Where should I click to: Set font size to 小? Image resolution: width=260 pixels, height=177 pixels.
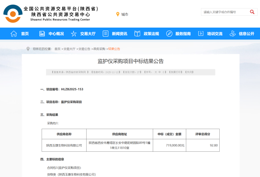(163, 72)
